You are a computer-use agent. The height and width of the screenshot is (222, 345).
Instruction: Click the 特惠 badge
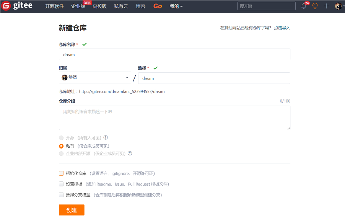click(x=87, y=3)
